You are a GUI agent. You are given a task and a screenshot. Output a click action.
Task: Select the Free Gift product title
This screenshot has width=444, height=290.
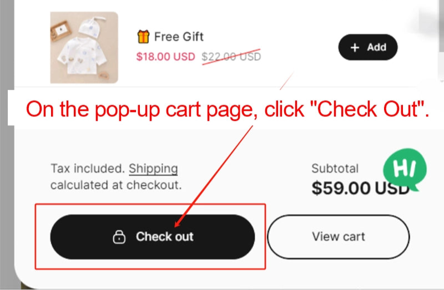[179, 37]
